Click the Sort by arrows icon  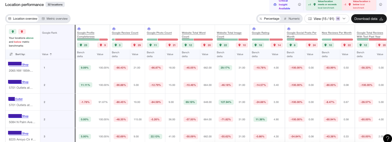pos(11,54)
